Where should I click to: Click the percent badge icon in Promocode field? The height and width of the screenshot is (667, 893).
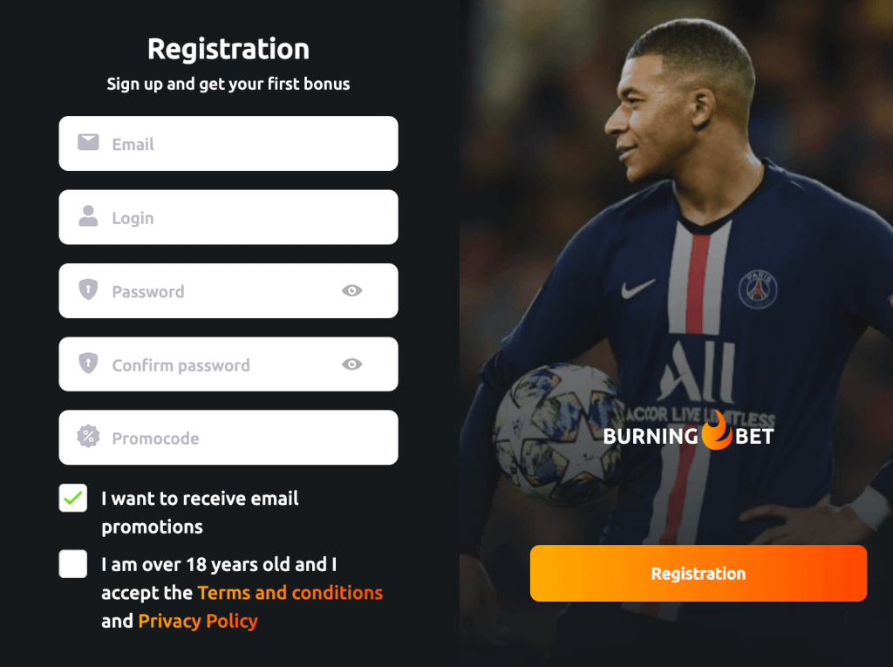click(88, 436)
